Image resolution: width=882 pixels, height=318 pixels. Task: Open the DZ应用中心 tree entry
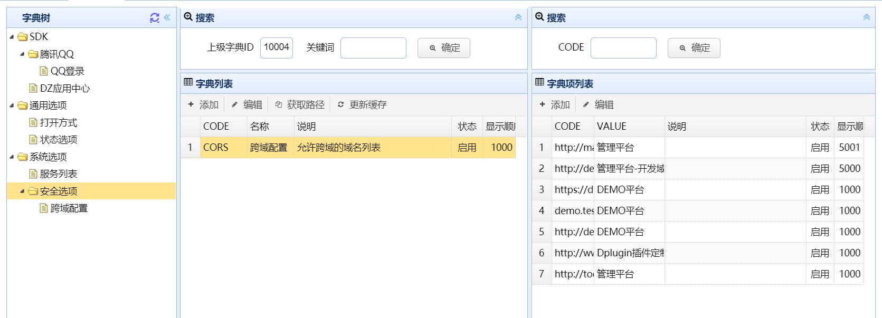[x=64, y=88]
